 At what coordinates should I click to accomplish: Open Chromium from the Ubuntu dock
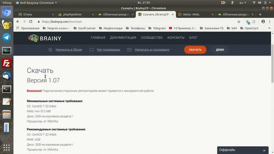pos(7,12)
